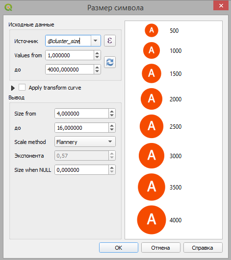Click the QGIS logo in title bar
This screenshot has height=260, width=231.
(8, 7)
